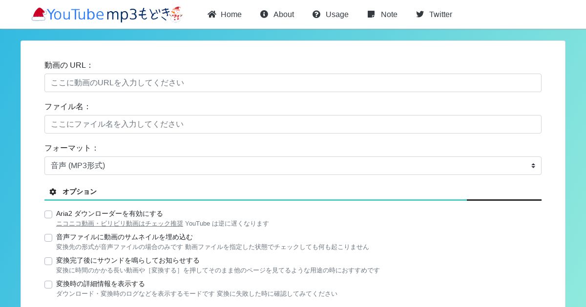The height and width of the screenshot is (307, 586).
Task: Click the gear icon beside オプション
Action: pos(53,192)
